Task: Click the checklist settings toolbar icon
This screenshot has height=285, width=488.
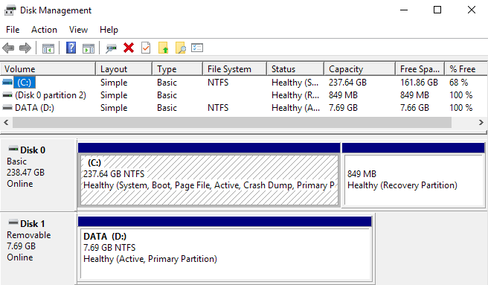Action: (x=197, y=48)
